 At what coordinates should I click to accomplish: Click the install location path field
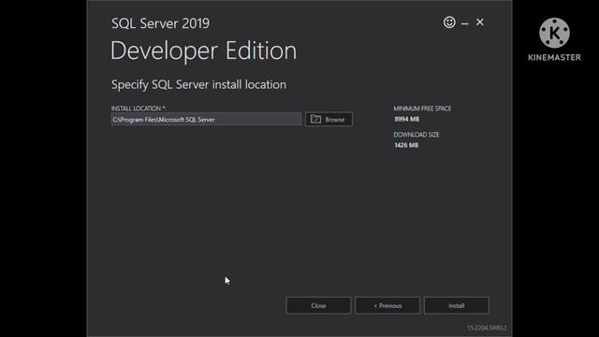tap(206, 119)
